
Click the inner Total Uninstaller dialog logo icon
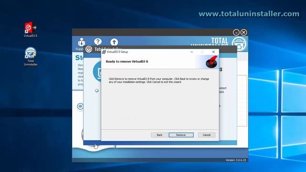88,49
